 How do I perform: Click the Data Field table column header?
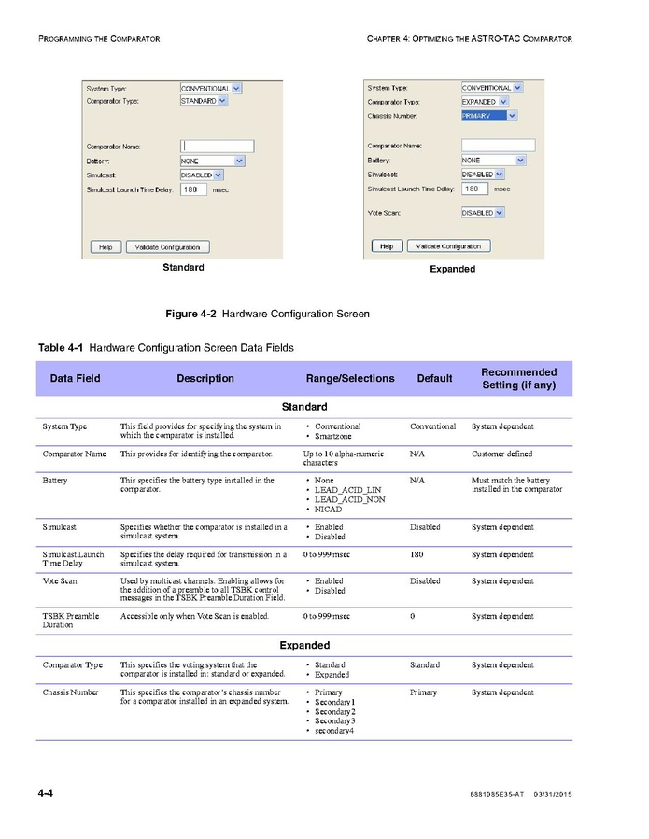[x=75, y=379]
